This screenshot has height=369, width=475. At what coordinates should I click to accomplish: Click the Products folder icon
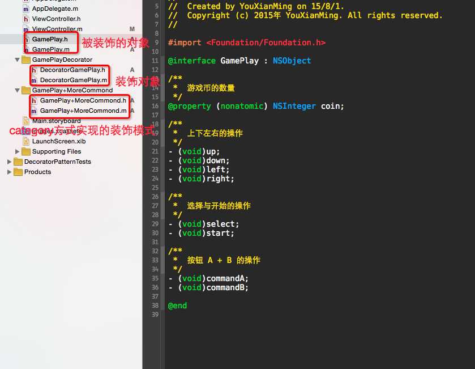coord(18,172)
